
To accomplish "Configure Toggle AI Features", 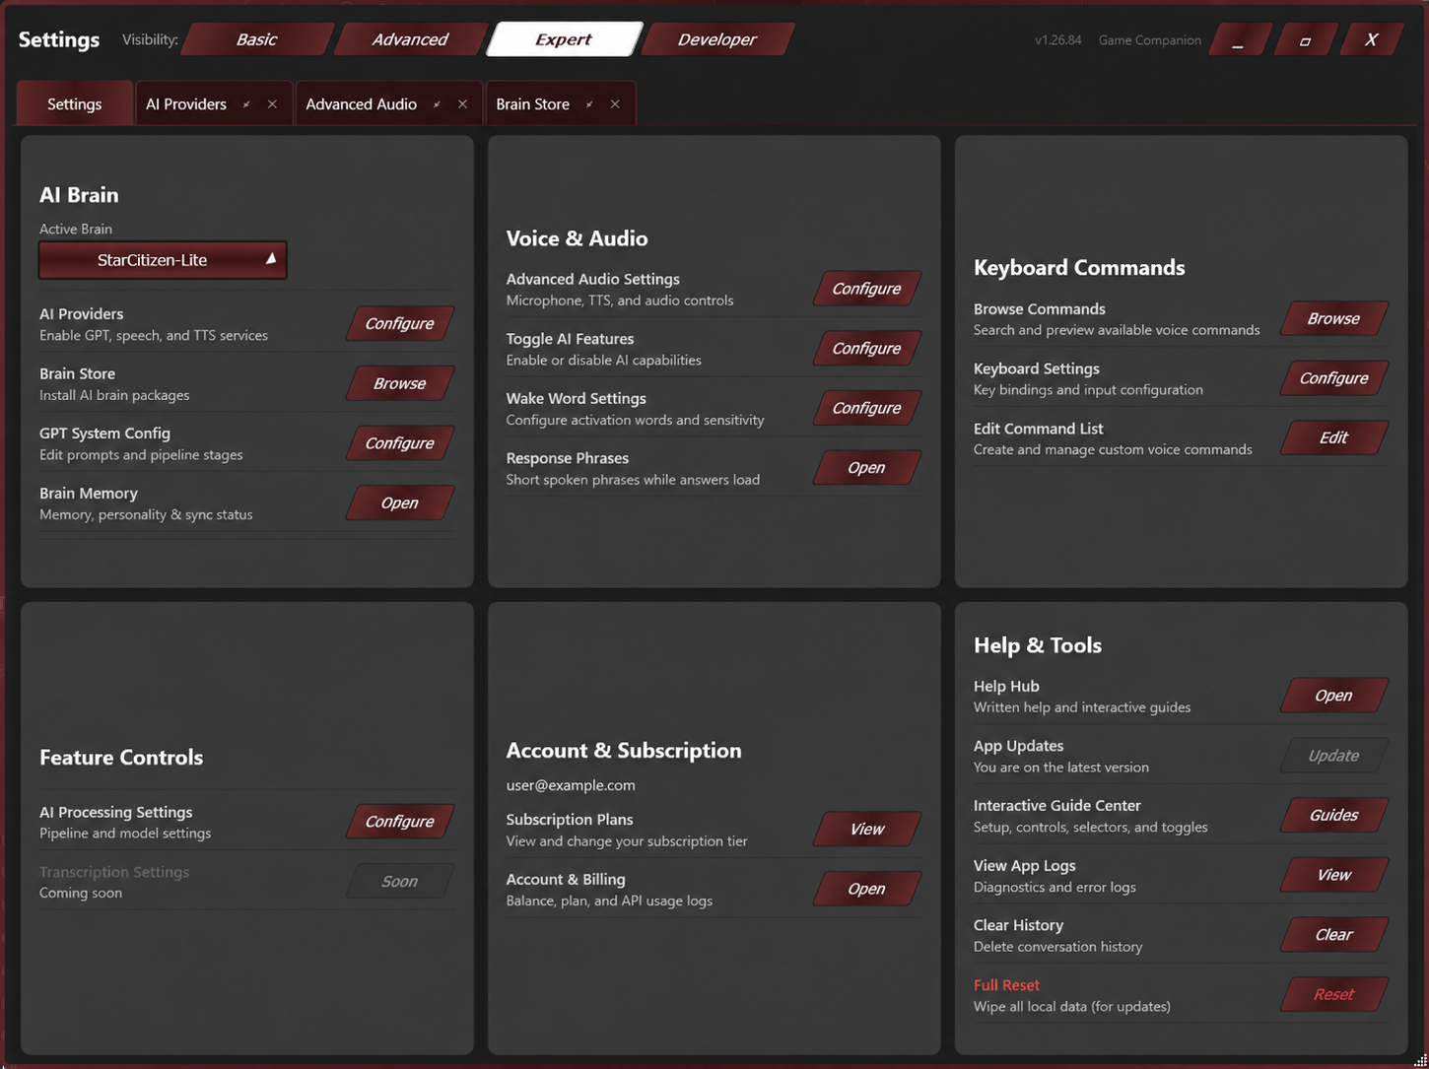I will tap(866, 349).
